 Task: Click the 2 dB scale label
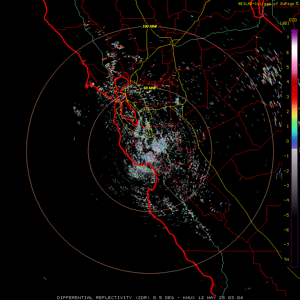click(288, 112)
